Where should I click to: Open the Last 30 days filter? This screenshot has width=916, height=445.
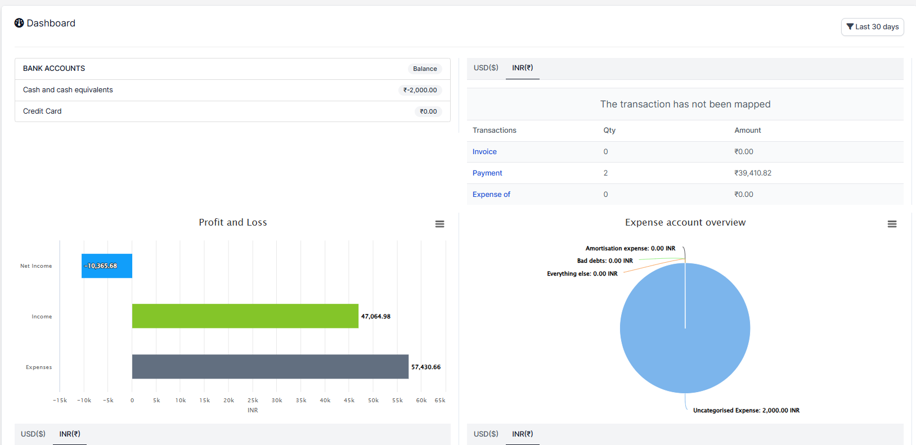872,27
